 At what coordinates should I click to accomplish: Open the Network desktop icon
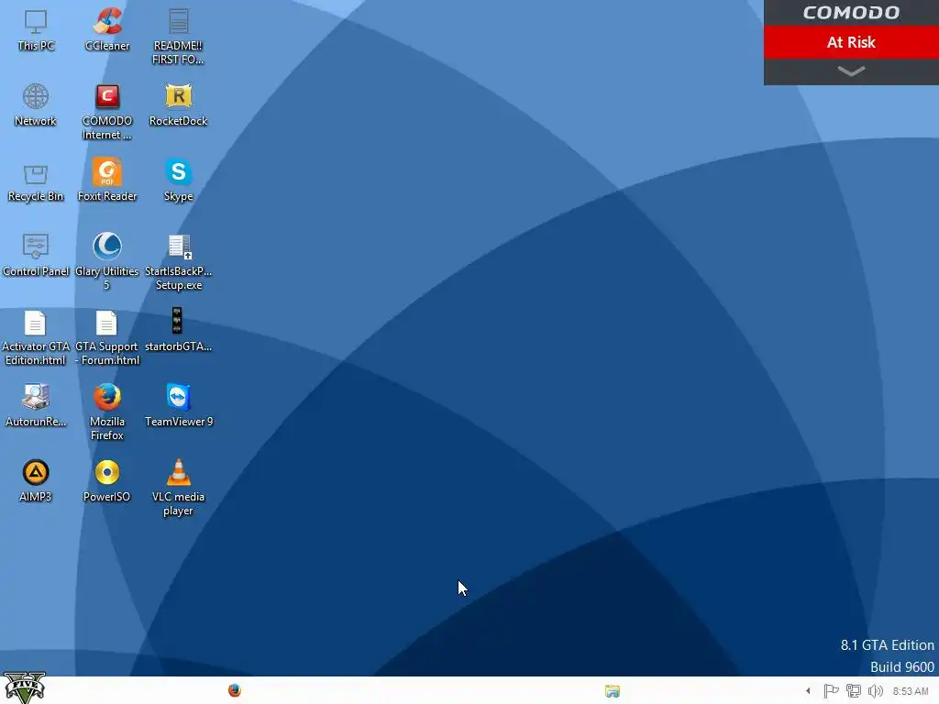pyautogui.click(x=36, y=105)
